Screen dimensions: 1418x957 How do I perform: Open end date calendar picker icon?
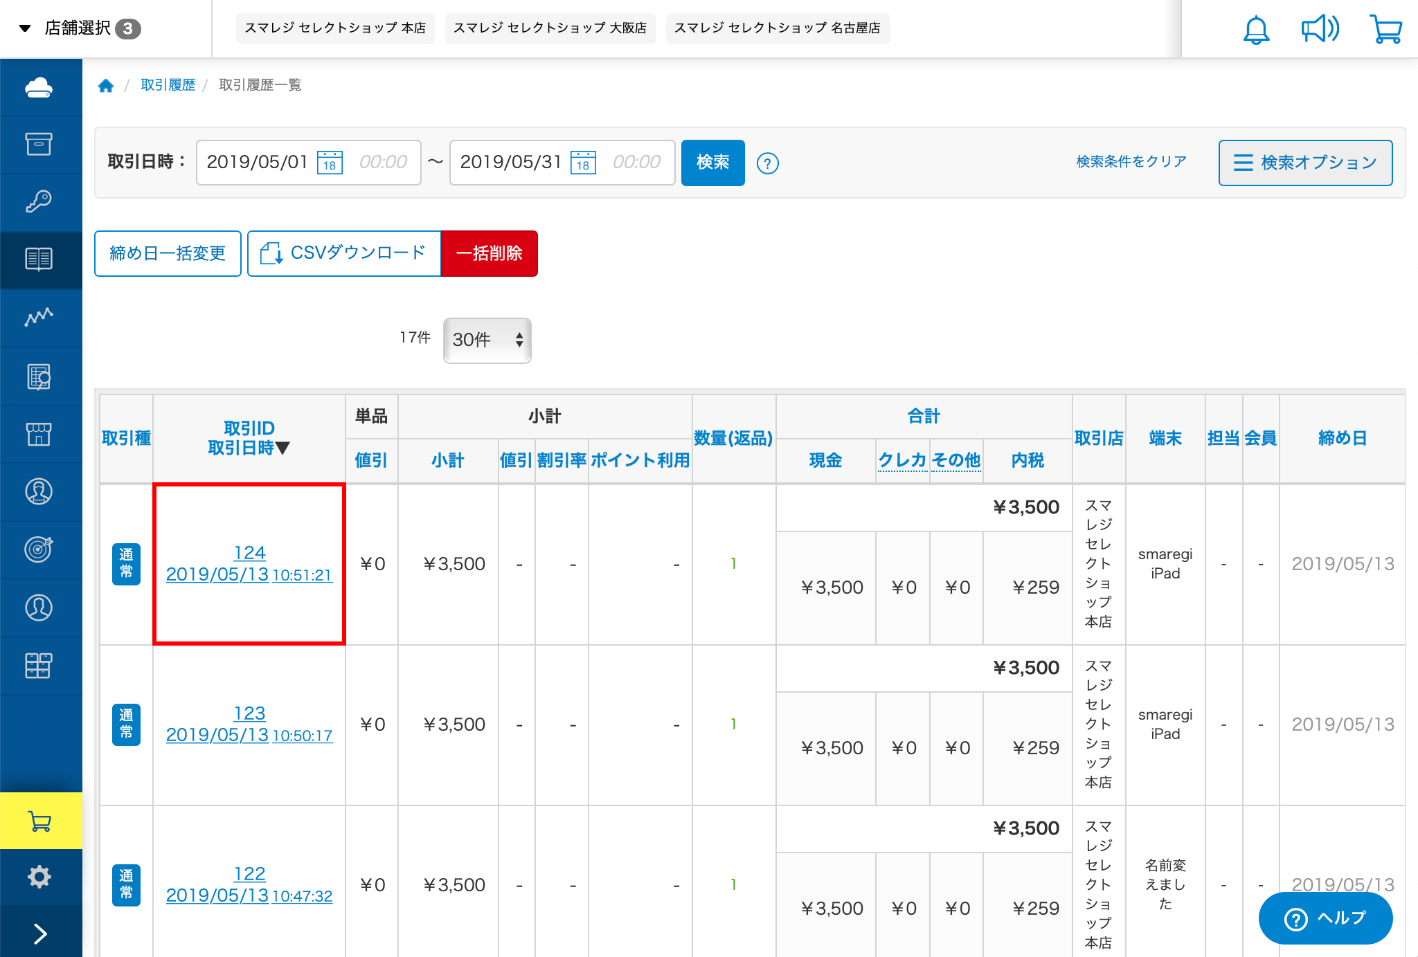point(583,163)
